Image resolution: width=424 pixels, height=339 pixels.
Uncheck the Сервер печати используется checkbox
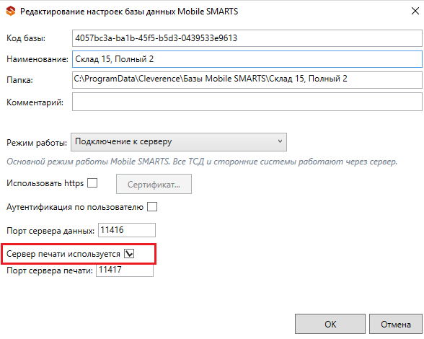[x=129, y=254]
